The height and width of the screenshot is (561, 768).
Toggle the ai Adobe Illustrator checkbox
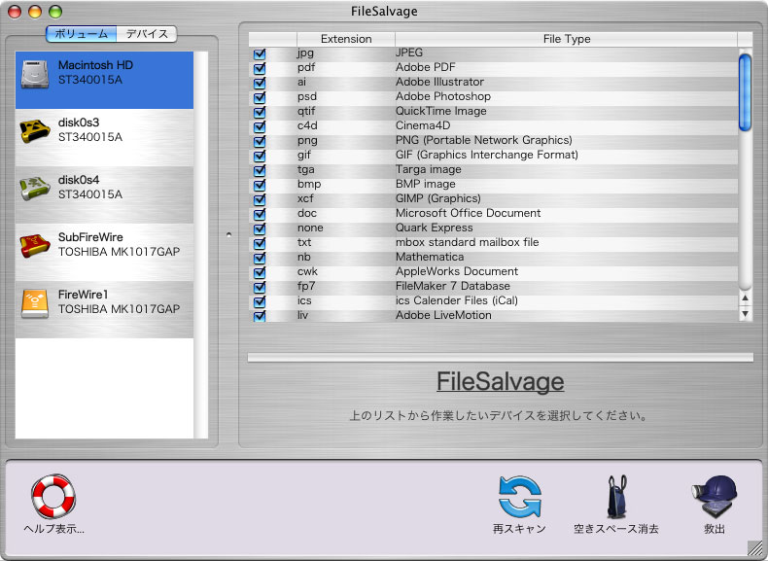point(260,83)
